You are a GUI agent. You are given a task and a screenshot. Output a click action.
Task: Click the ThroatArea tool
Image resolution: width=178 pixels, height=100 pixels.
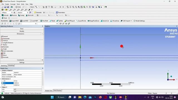tap(115, 21)
